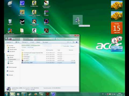Launch the CamStudio desktop shortcut

22,4
